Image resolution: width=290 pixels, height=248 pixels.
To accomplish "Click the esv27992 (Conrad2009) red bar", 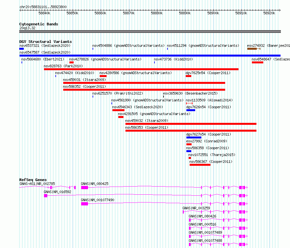I will [x=189, y=144].
